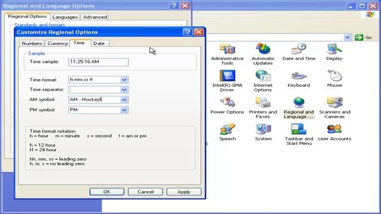This screenshot has height=214, width=381.
Task: Click in the AM symbol text field
Action: point(95,100)
